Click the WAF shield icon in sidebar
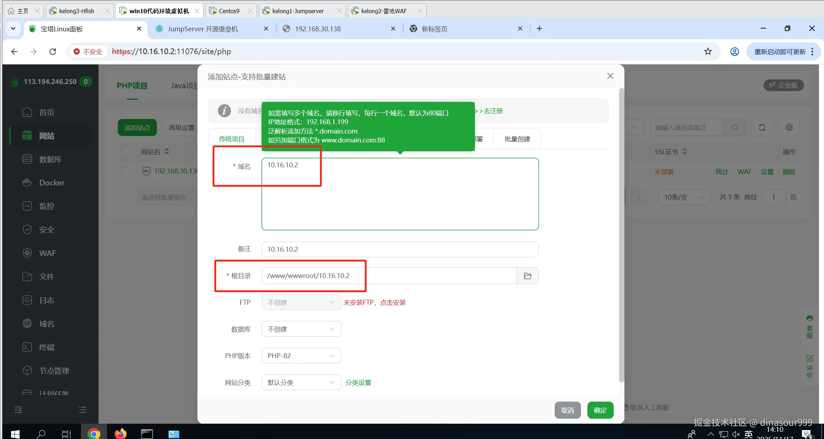Image resolution: width=824 pixels, height=439 pixels. pyautogui.click(x=27, y=253)
